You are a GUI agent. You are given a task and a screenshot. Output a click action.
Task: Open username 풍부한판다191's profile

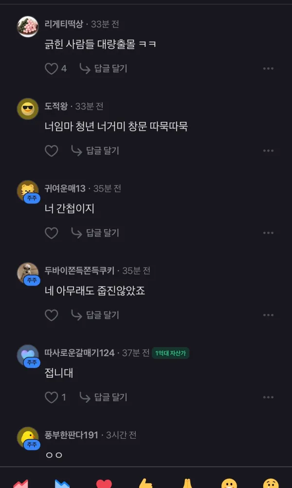72,435
